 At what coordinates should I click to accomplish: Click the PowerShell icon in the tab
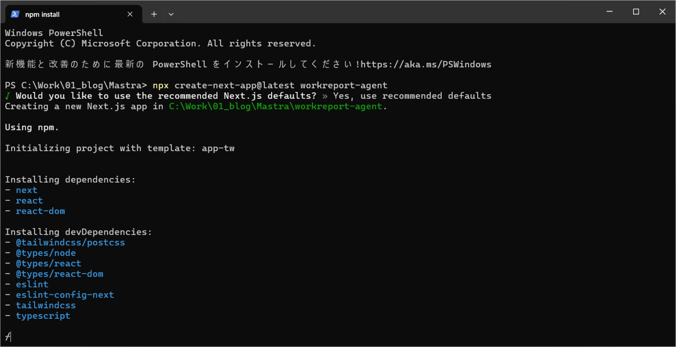point(15,14)
